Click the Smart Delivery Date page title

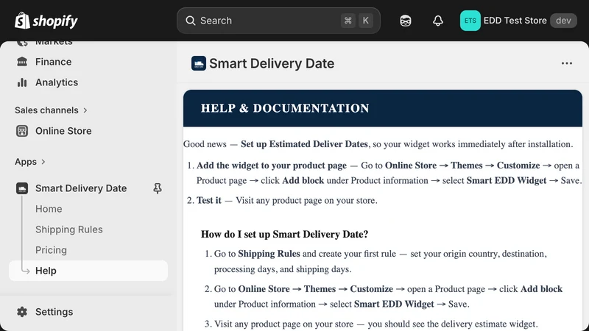[x=272, y=63]
